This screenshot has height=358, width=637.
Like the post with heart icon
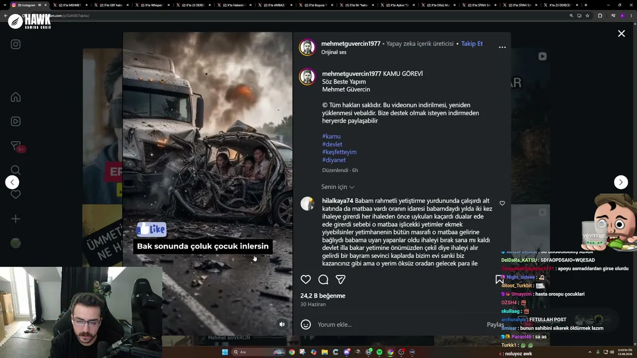click(x=306, y=279)
